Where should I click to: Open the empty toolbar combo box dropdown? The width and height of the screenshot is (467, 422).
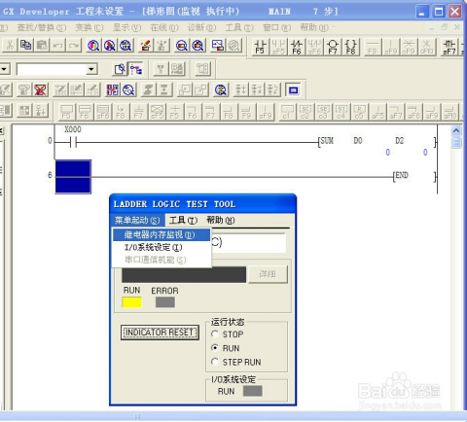point(91,69)
